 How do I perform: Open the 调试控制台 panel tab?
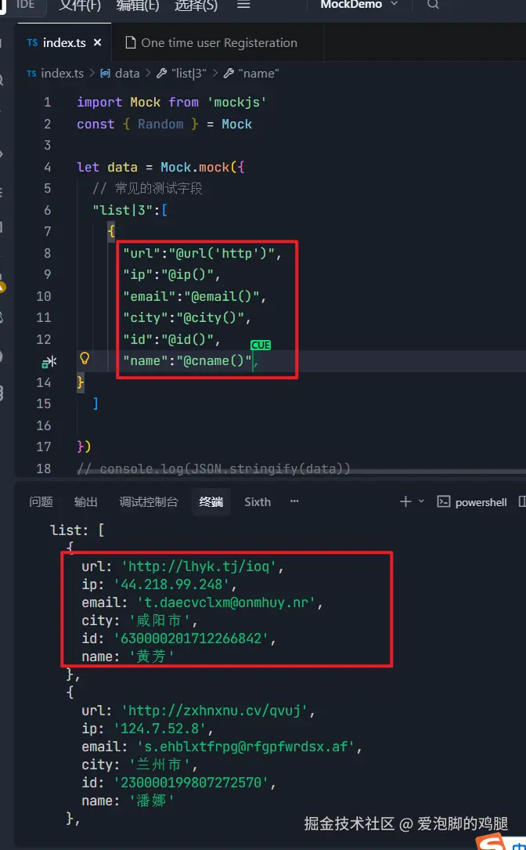(149, 502)
